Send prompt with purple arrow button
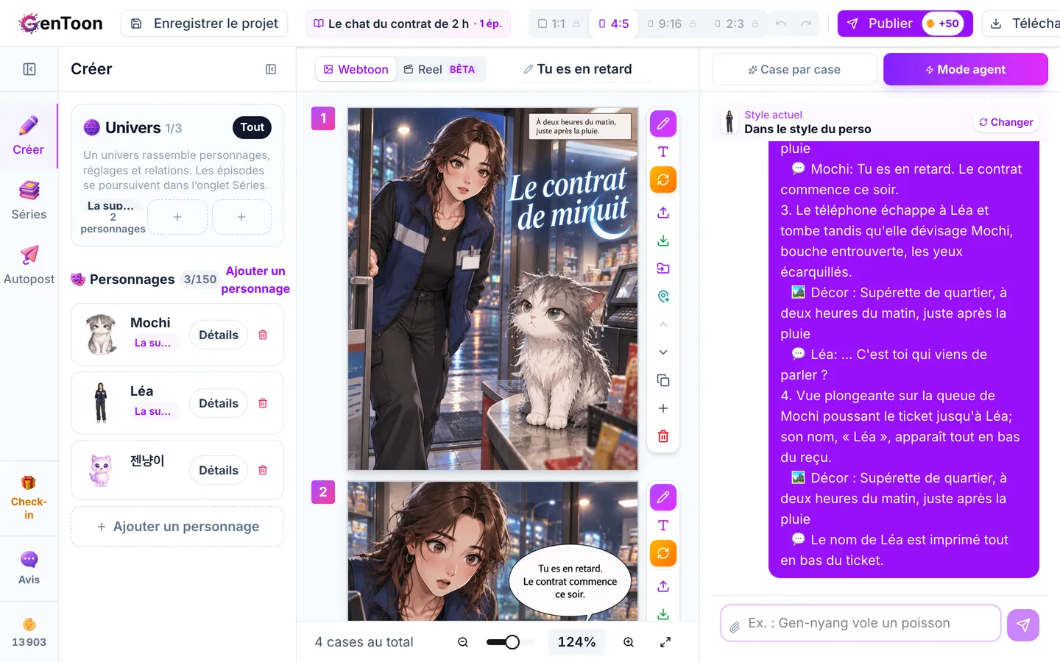 pyautogui.click(x=1023, y=625)
